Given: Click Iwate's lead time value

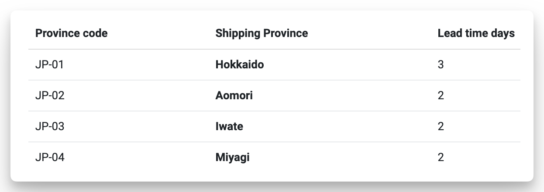Looking at the screenshot, I should point(441,127).
